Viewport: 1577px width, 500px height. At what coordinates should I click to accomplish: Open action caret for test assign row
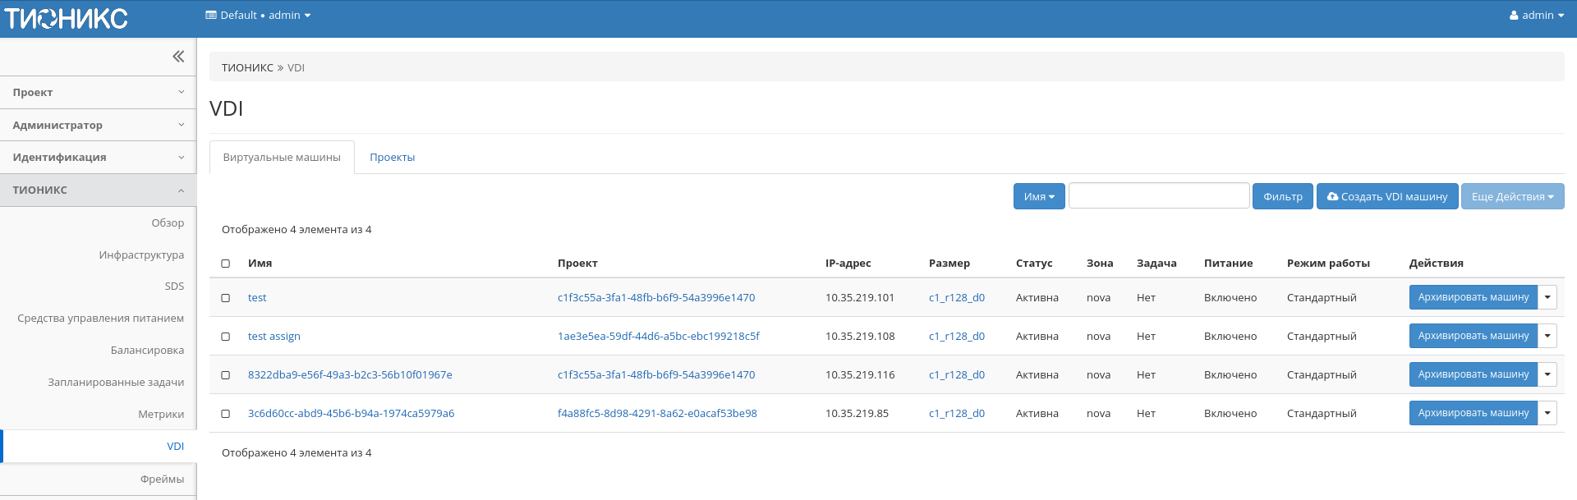tap(1547, 336)
